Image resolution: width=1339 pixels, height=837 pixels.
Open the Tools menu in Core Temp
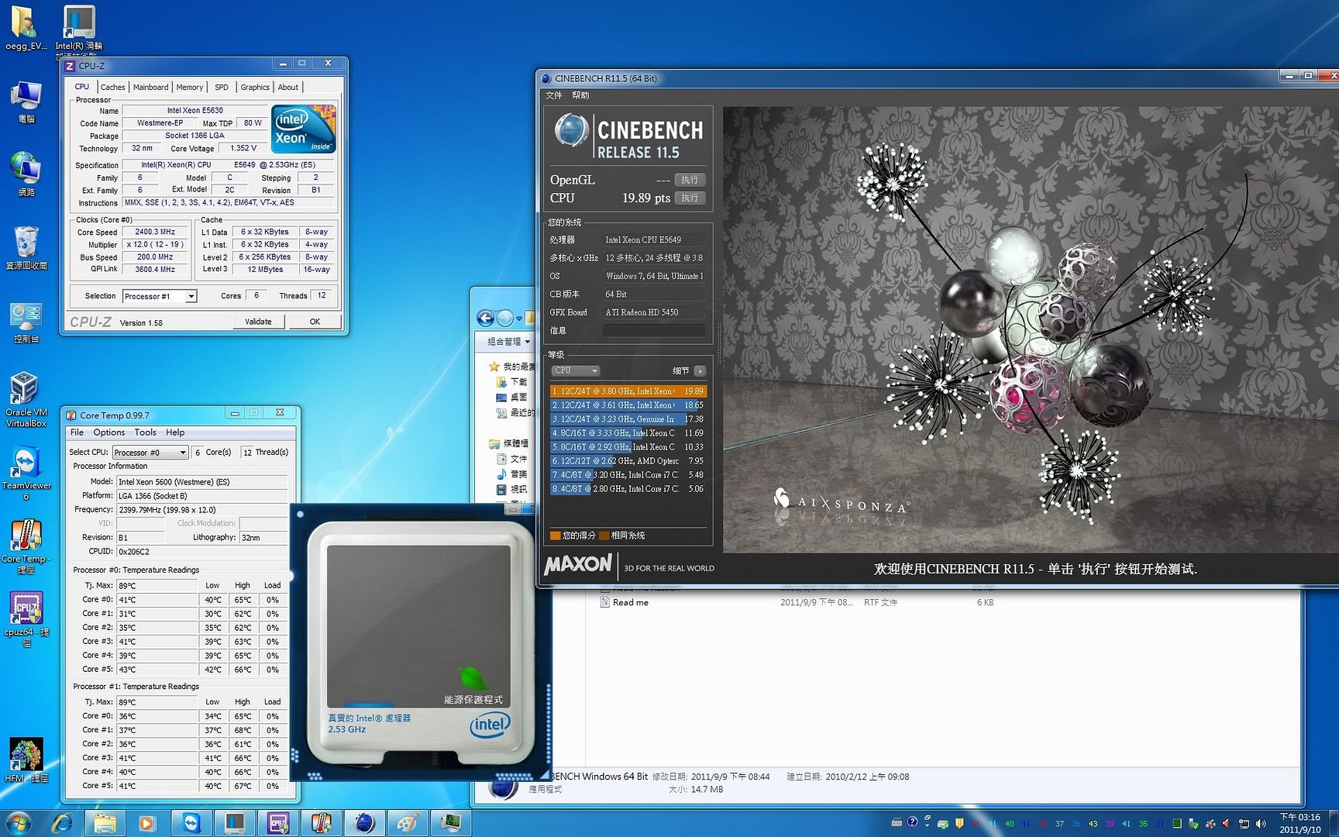click(145, 432)
